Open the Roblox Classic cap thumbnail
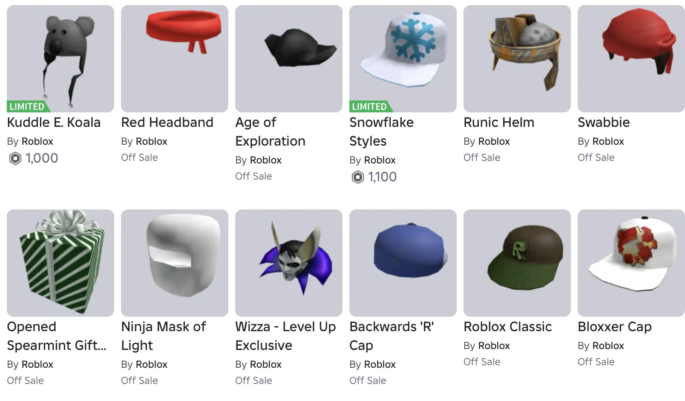Screen dimensions: 685x401 click(517, 263)
